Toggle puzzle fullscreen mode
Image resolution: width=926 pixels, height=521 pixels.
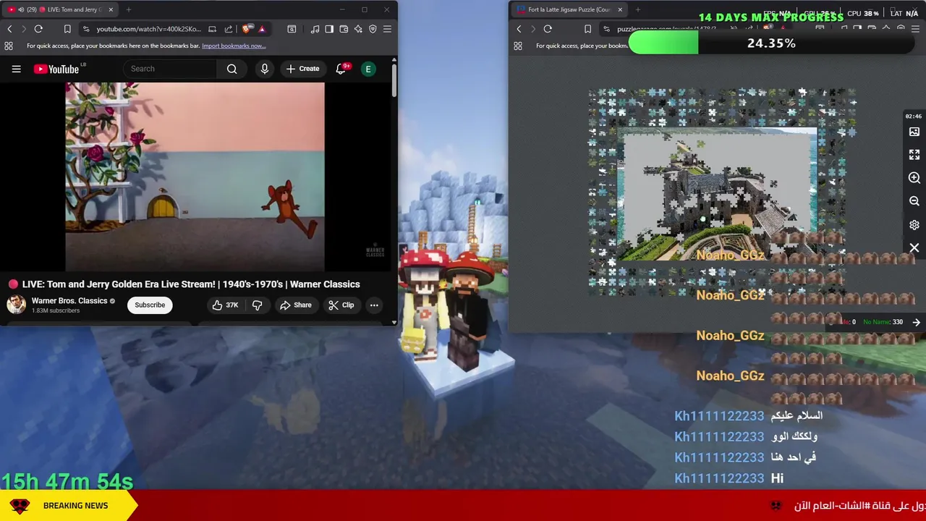(x=914, y=155)
